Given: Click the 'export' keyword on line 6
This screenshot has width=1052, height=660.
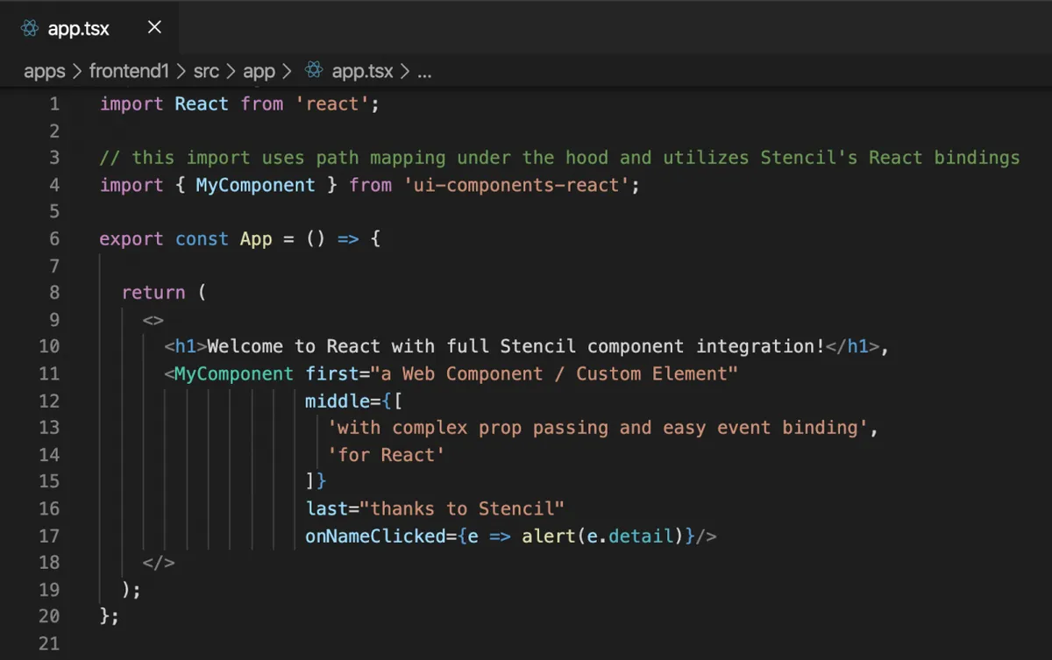Looking at the screenshot, I should click(131, 239).
